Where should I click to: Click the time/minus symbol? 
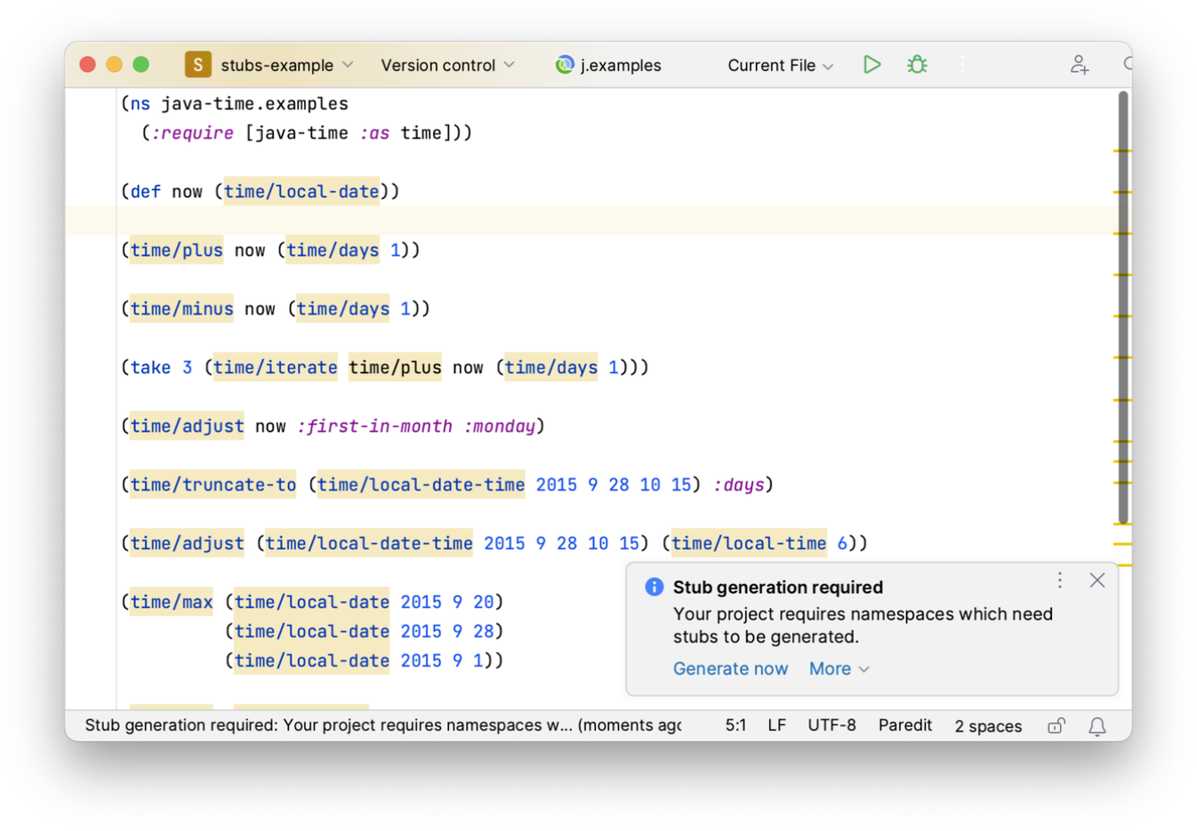coord(181,308)
